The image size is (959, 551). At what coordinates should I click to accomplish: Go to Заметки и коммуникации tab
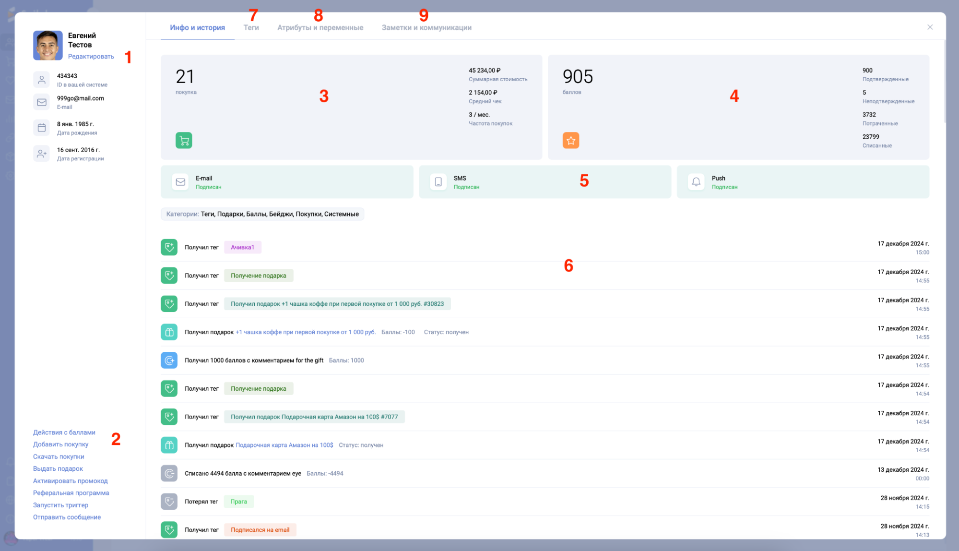[426, 28]
